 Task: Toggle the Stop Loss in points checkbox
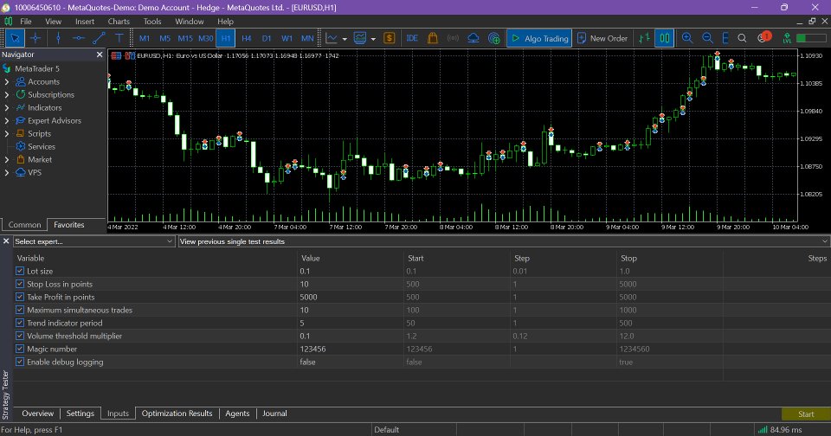coord(20,284)
